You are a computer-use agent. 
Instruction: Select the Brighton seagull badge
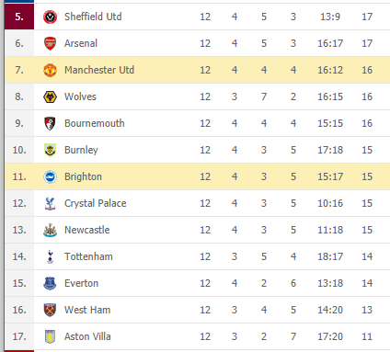pos(50,176)
